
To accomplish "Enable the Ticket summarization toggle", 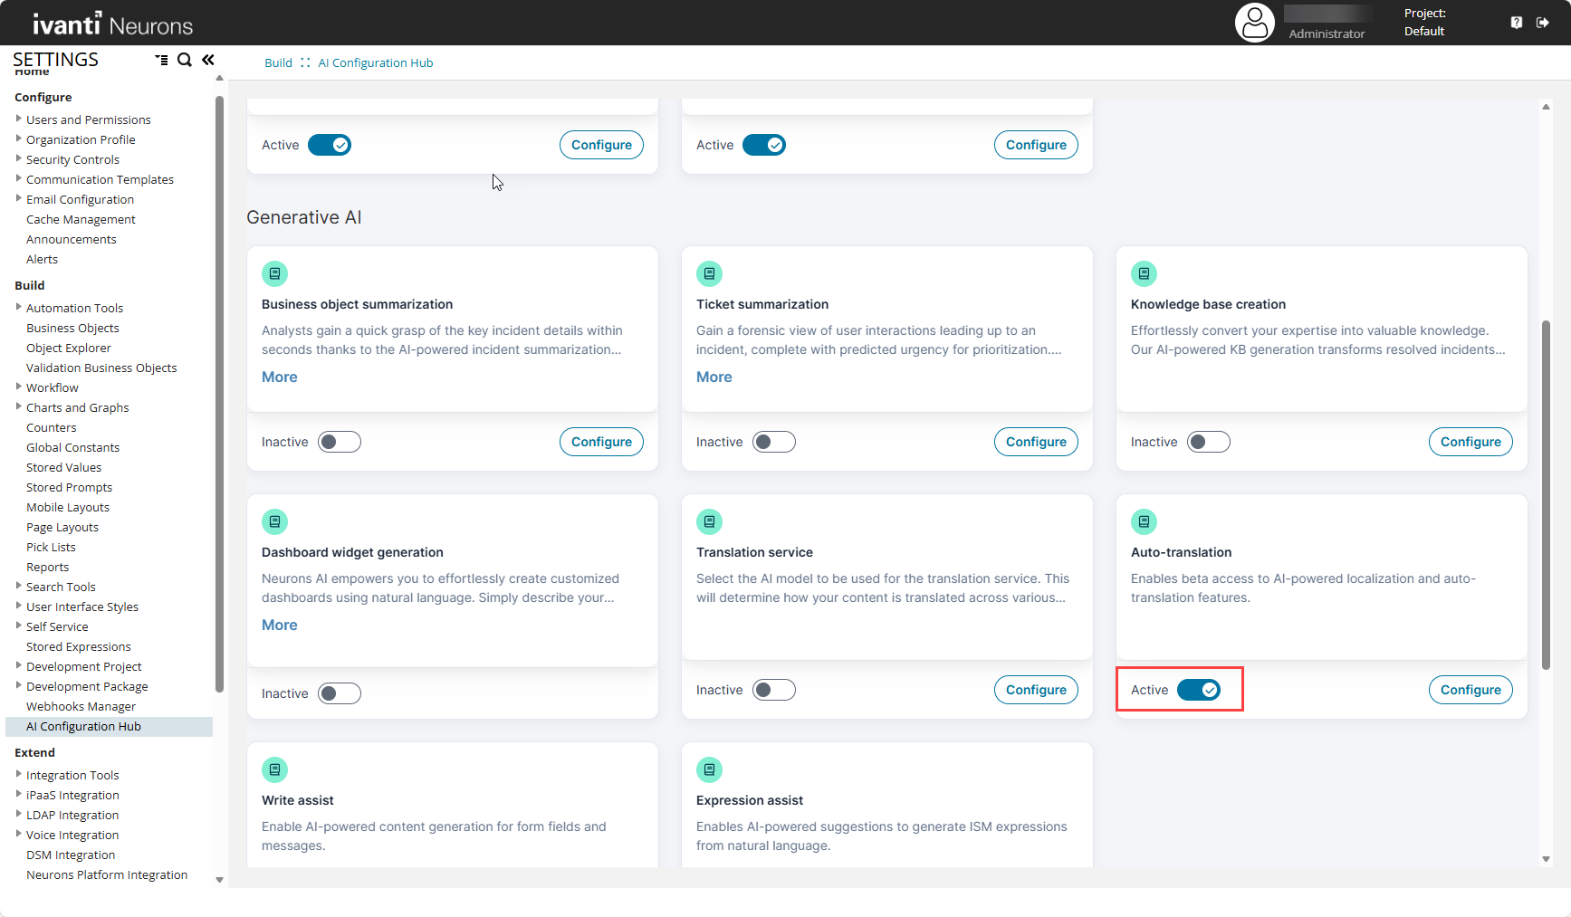I will click(x=774, y=442).
